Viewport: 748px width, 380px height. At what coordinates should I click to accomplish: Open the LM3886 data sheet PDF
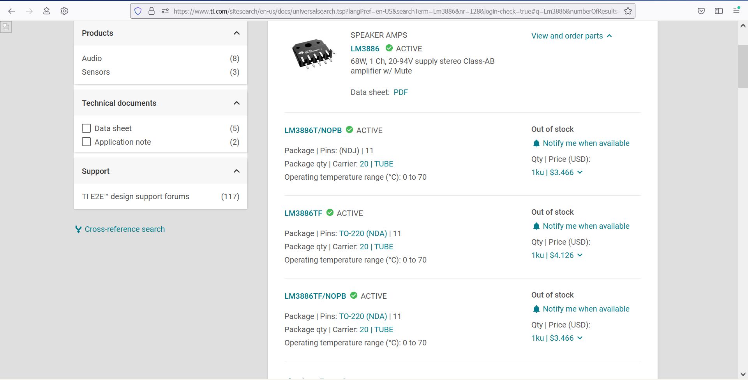(400, 92)
